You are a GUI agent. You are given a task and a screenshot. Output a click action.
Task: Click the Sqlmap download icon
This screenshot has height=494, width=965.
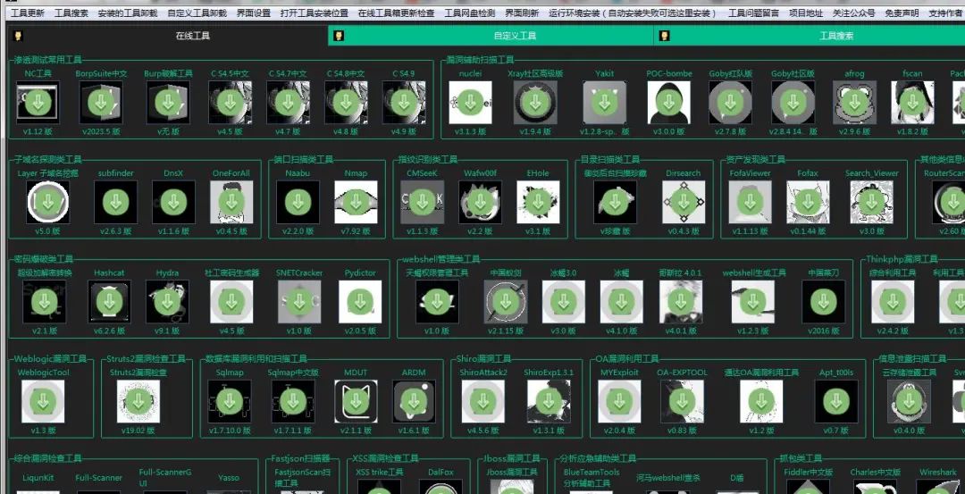coord(230,401)
